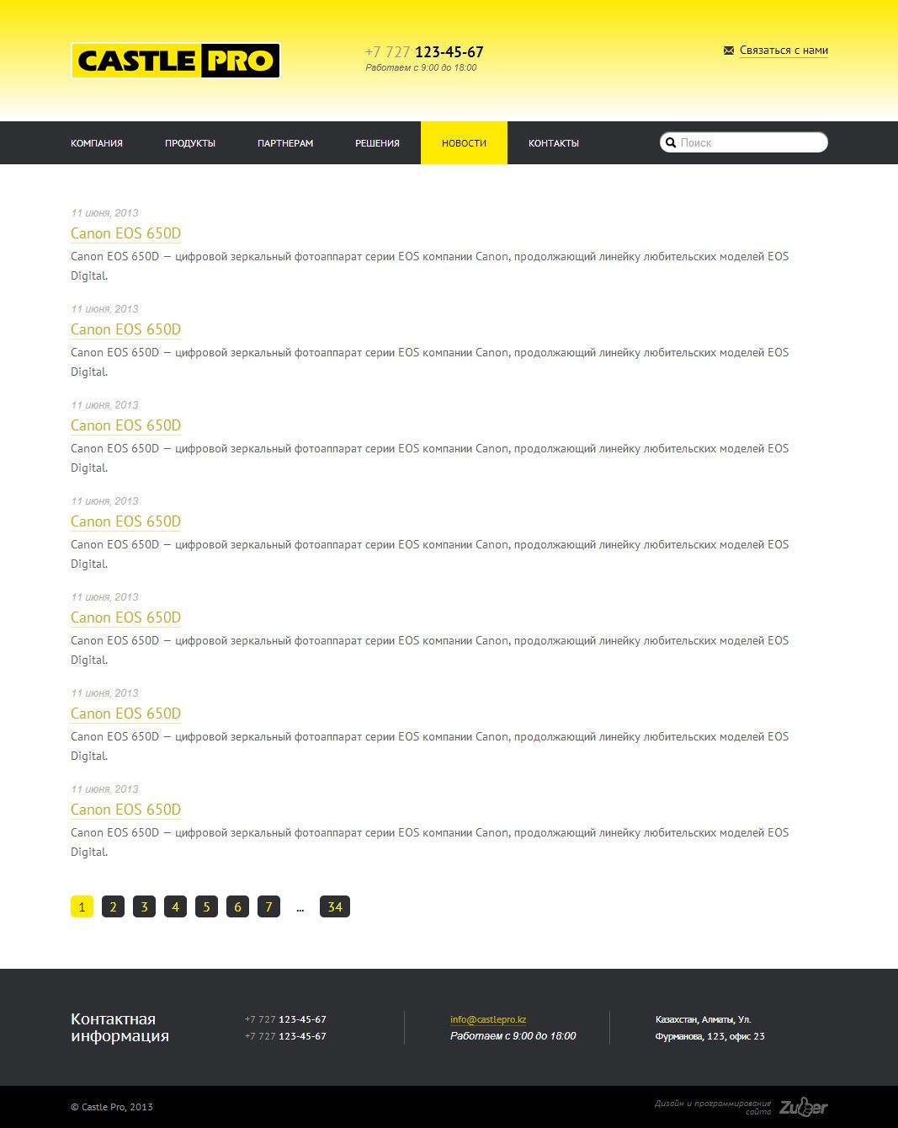Focus the Поиск search field
The height and width of the screenshot is (1128, 898).
[x=749, y=143]
